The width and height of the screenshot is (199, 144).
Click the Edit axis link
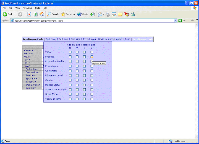63,39
